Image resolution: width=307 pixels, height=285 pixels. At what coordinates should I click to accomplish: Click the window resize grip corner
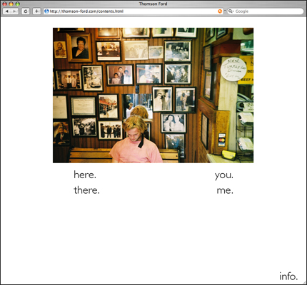pos(304,282)
